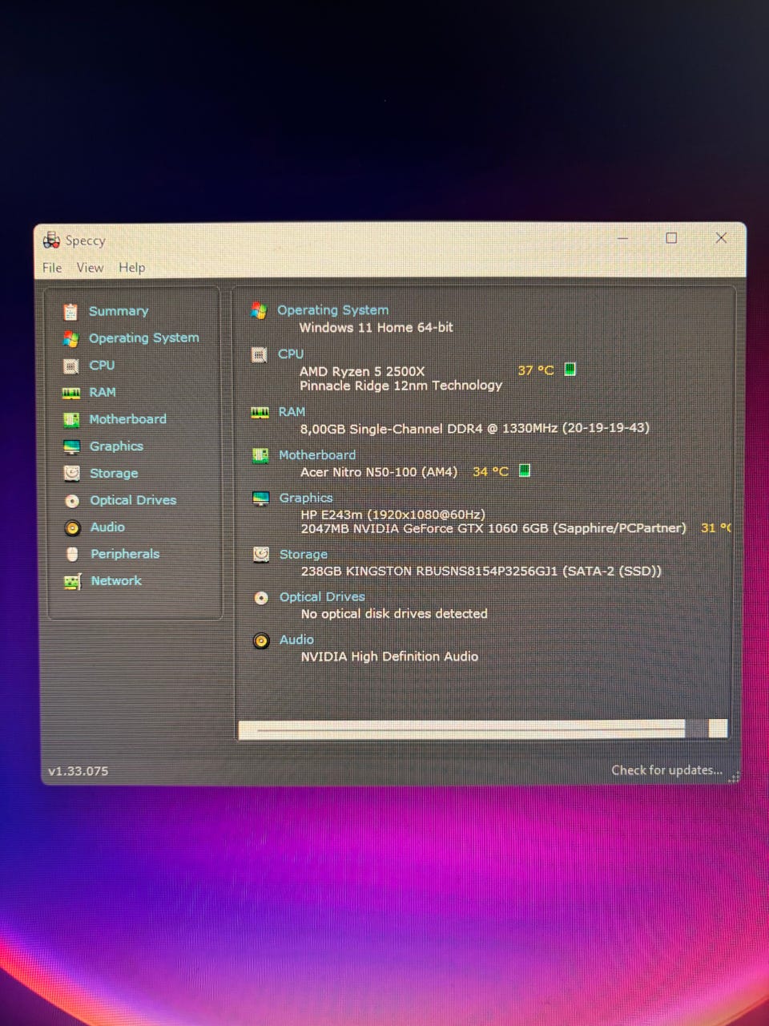
Task: Click the Motherboard icon in sidebar
Action: point(71,420)
